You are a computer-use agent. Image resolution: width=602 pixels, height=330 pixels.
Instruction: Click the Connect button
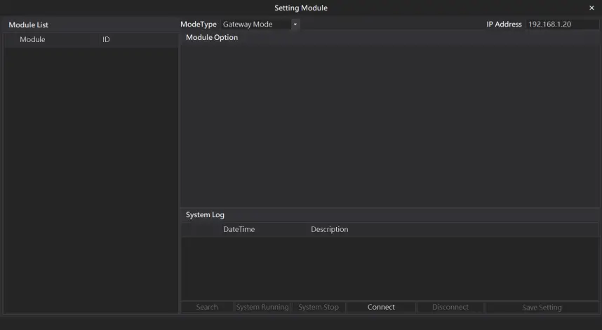point(381,307)
